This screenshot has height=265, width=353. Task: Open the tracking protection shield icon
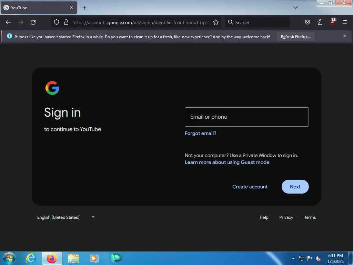[57, 22]
